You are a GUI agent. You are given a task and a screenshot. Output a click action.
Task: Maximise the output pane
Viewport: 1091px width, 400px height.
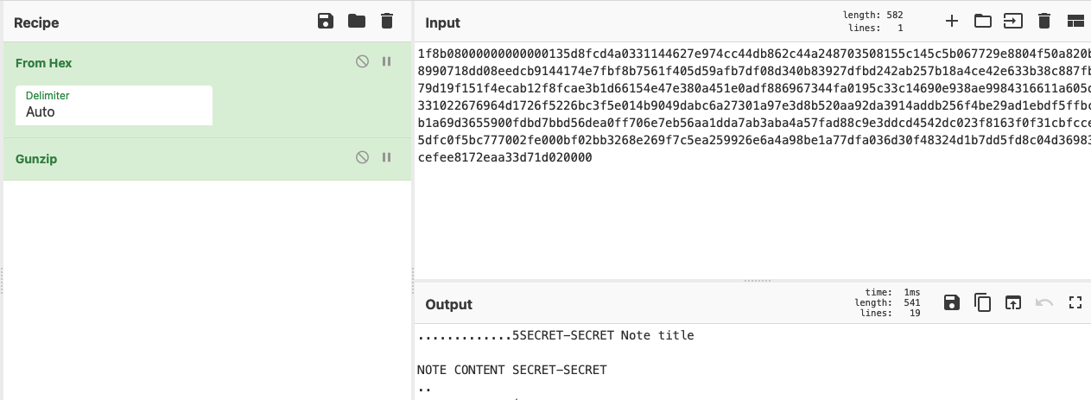coord(1075,302)
